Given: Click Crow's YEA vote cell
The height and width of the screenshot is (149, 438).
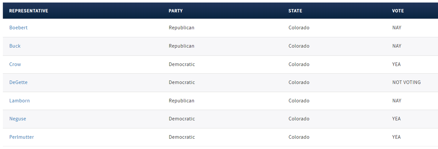Looking at the screenshot, I should click(x=397, y=64).
